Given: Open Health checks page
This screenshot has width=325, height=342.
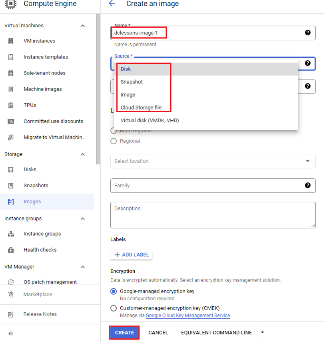Looking at the screenshot, I should (x=40, y=250).
